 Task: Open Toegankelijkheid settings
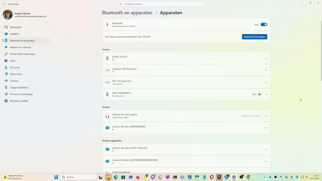coord(26,87)
